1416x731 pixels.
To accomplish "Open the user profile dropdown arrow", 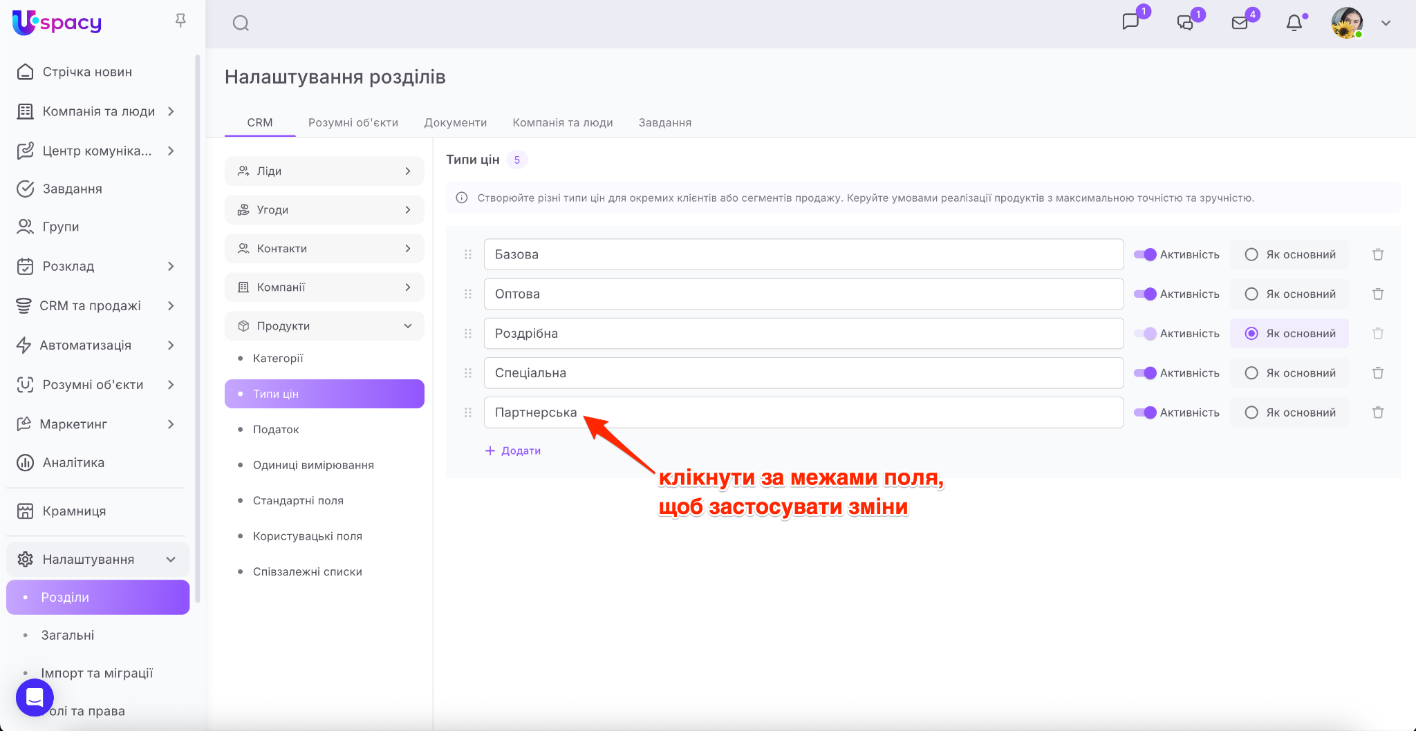I will pos(1386,23).
